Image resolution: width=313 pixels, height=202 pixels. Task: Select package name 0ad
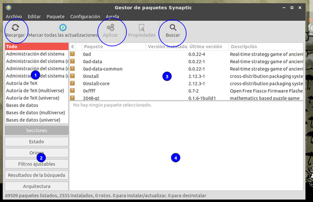pyautogui.click(x=87, y=54)
